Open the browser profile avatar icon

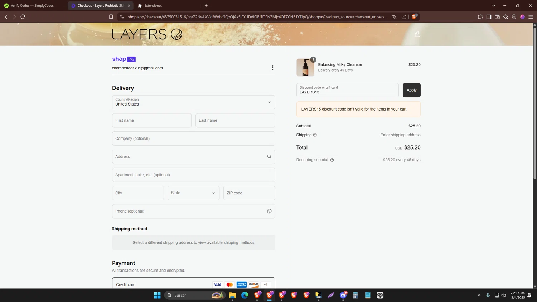[522, 17]
